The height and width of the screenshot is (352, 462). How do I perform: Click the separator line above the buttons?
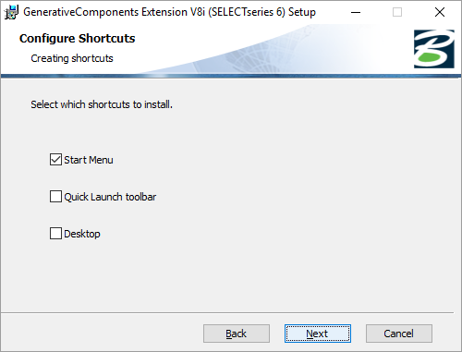click(227, 313)
